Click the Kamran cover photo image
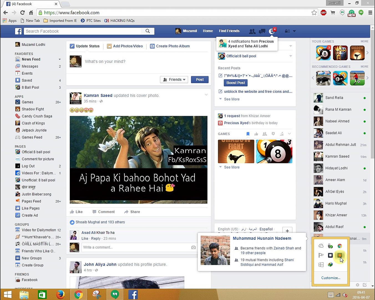Screen dimensions: 375x300 (x=138, y=160)
